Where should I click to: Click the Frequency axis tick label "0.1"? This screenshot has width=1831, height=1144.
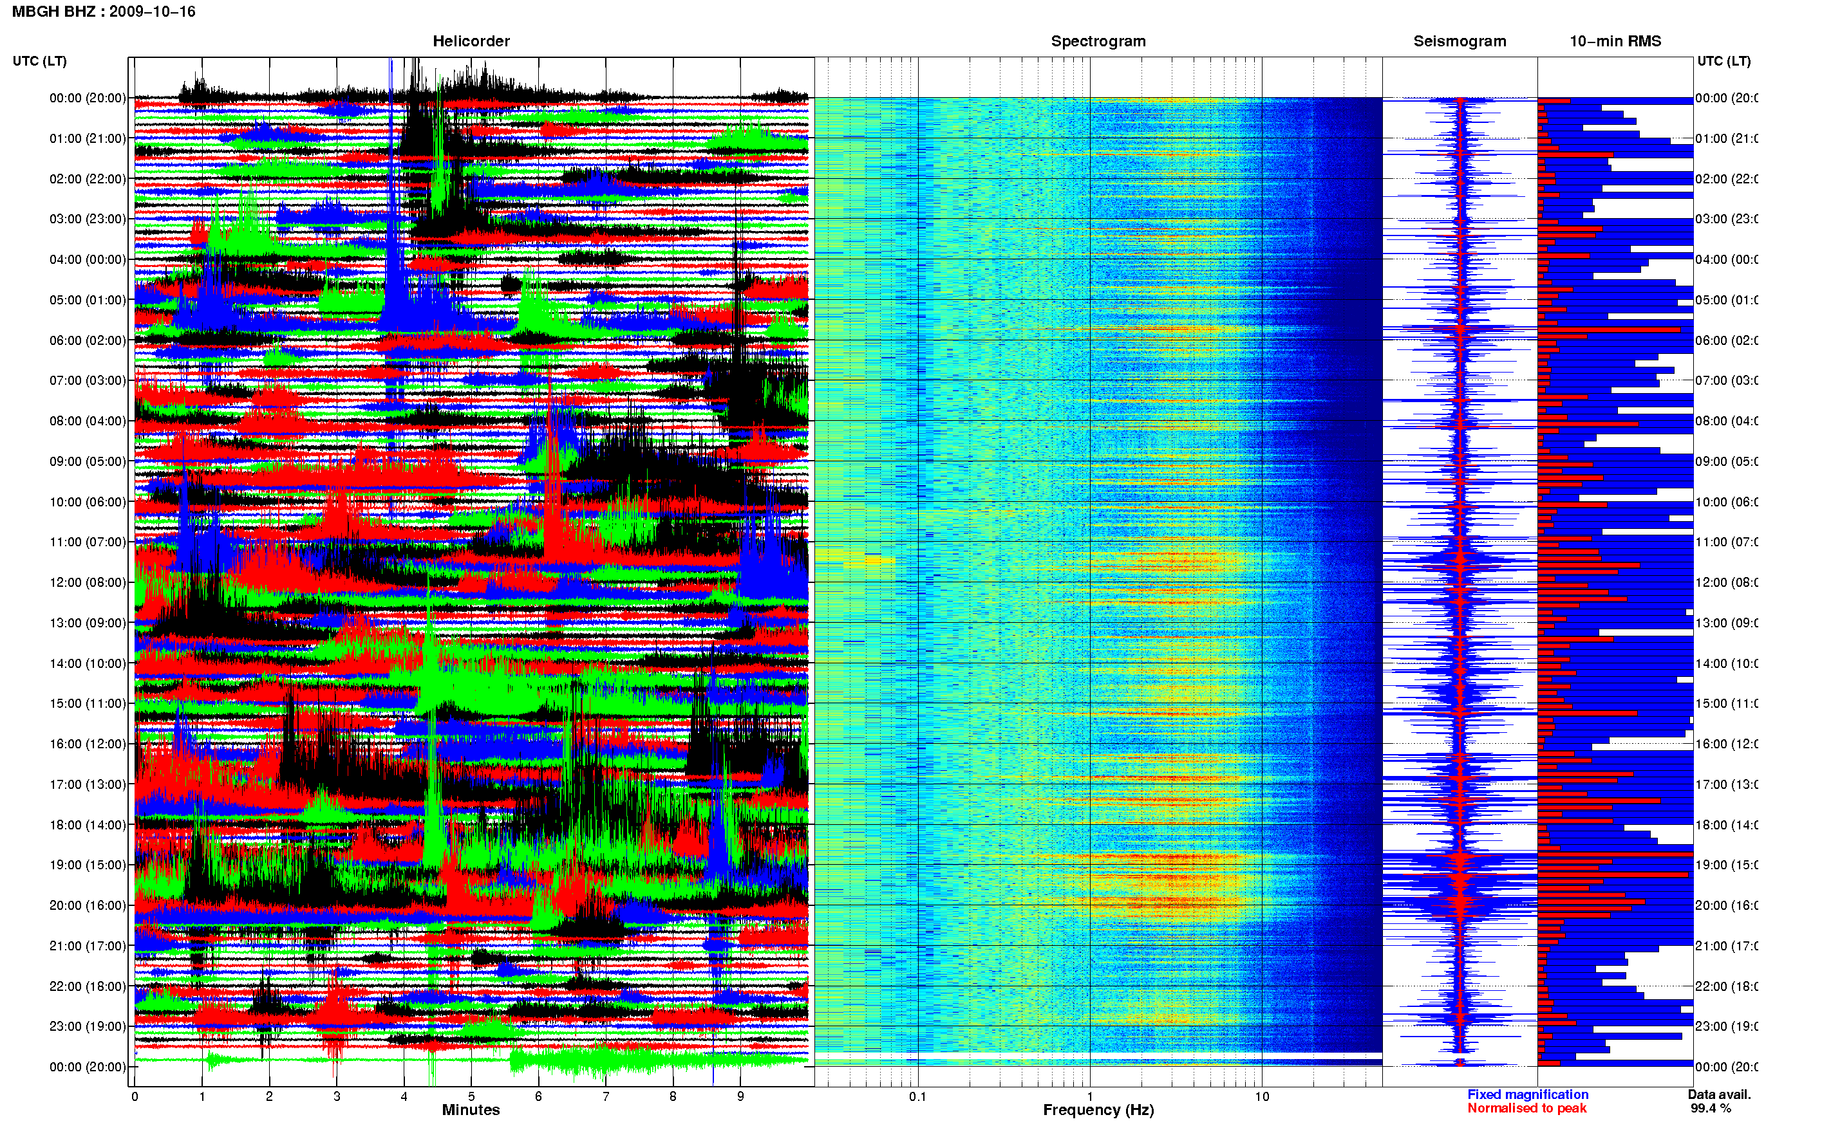click(918, 1096)
